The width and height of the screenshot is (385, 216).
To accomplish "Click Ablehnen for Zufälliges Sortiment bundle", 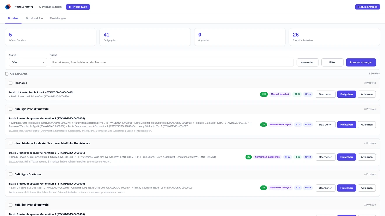I will coord(367,188).
